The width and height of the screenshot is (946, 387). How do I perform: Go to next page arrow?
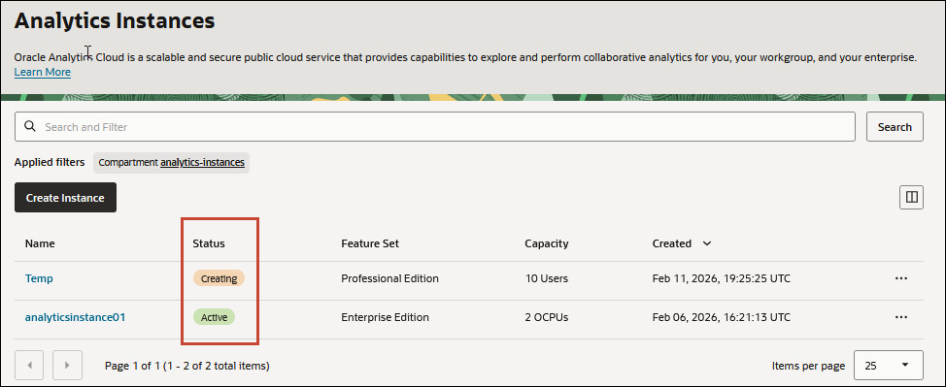pyautogui.click(x=67, y=366)
